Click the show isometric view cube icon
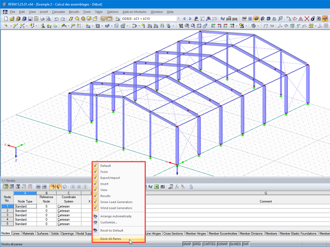Screen dimensions: 330x247 tap(199, 26)
